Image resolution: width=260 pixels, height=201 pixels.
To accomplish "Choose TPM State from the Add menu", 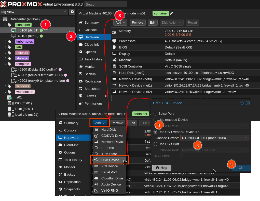I will (x=110, y=154).
